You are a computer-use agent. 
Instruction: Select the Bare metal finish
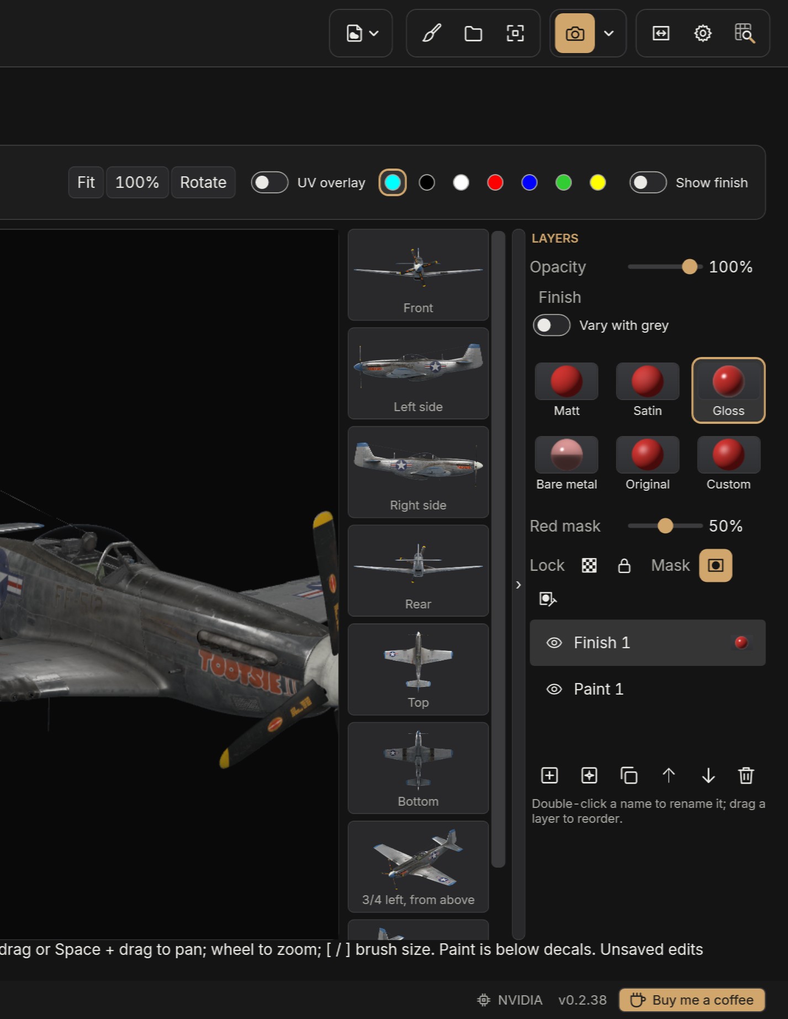coord(567,464)
